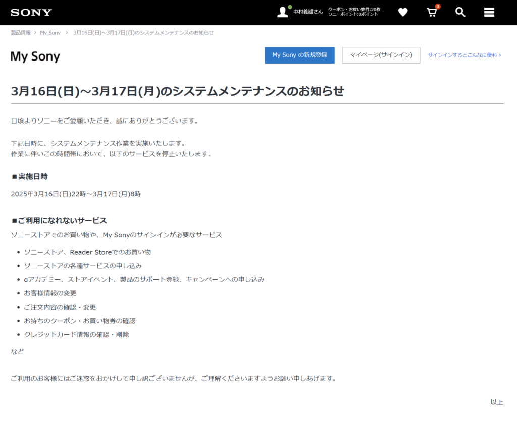Click クレジットカード情報の確認・削除 list item
Image resolution: width=517 pixels, height=421 pixels.
click(x=77, y=335)
